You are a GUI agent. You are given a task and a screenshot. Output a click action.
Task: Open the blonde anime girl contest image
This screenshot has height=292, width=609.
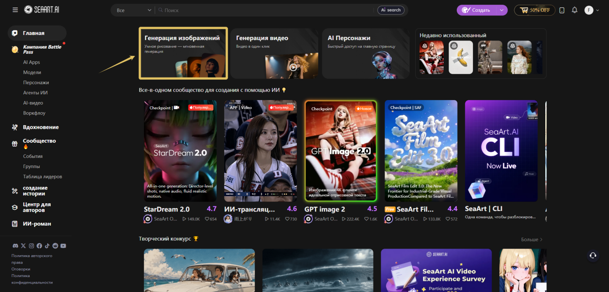click(523, 270)
